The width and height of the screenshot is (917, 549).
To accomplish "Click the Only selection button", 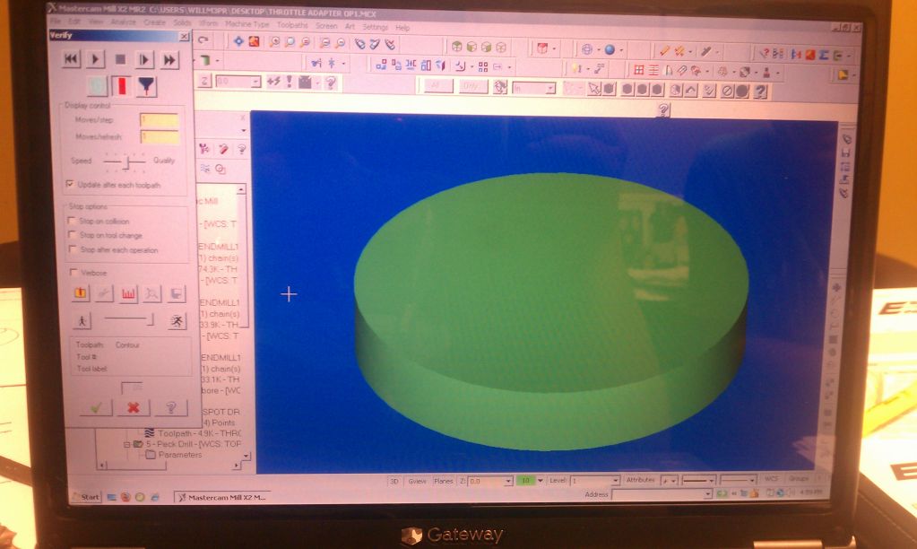I will click(x=471, y=87).
